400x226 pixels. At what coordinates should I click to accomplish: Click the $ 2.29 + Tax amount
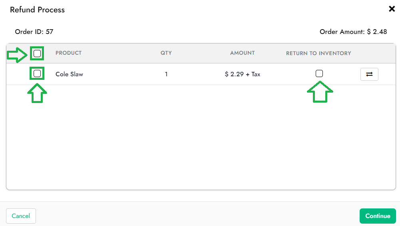(243, 74)
